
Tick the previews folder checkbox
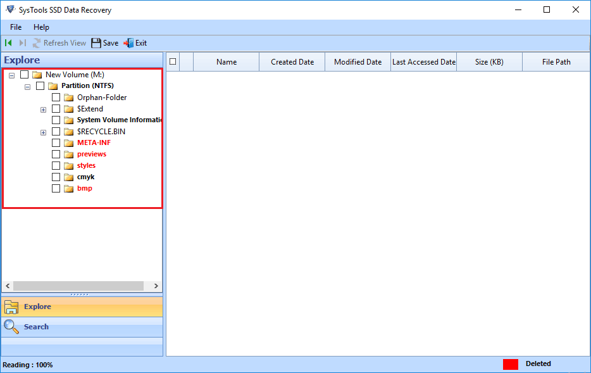point(56,154)
